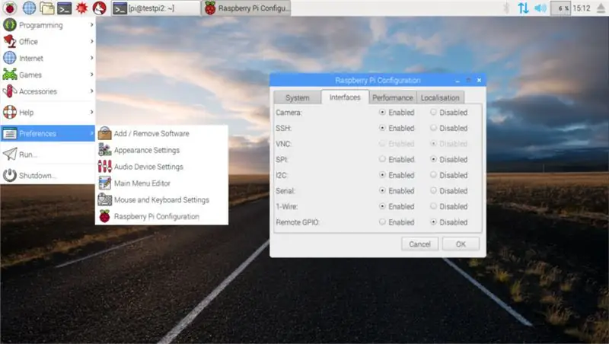Screen dimensions: 609x344
Task: Click the Shutdown power icon
Action: [10, 175]
